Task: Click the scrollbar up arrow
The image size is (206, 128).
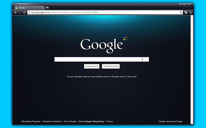Action: point(192,17)
